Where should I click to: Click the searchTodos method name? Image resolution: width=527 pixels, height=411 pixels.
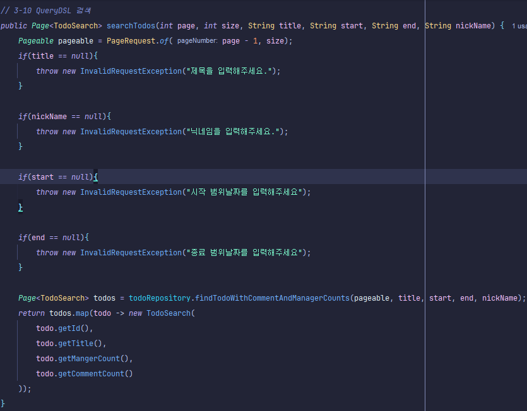click(x=131, y=26)
